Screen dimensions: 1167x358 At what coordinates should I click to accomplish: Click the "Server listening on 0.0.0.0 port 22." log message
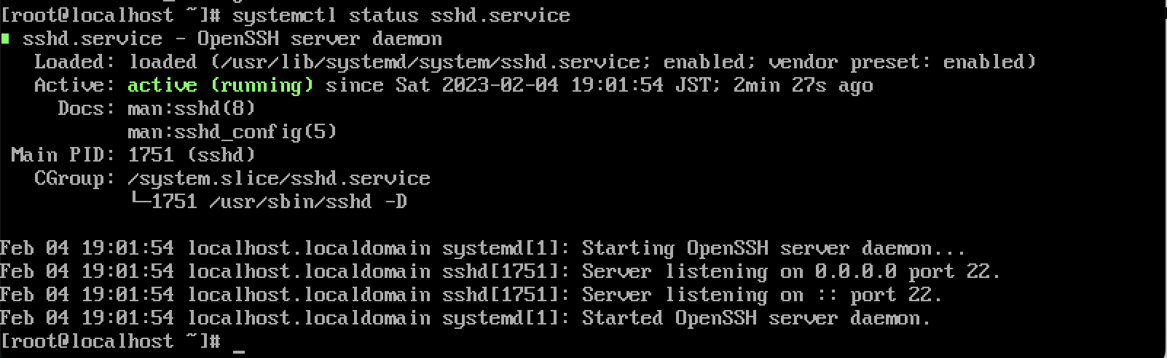(791, 272)
